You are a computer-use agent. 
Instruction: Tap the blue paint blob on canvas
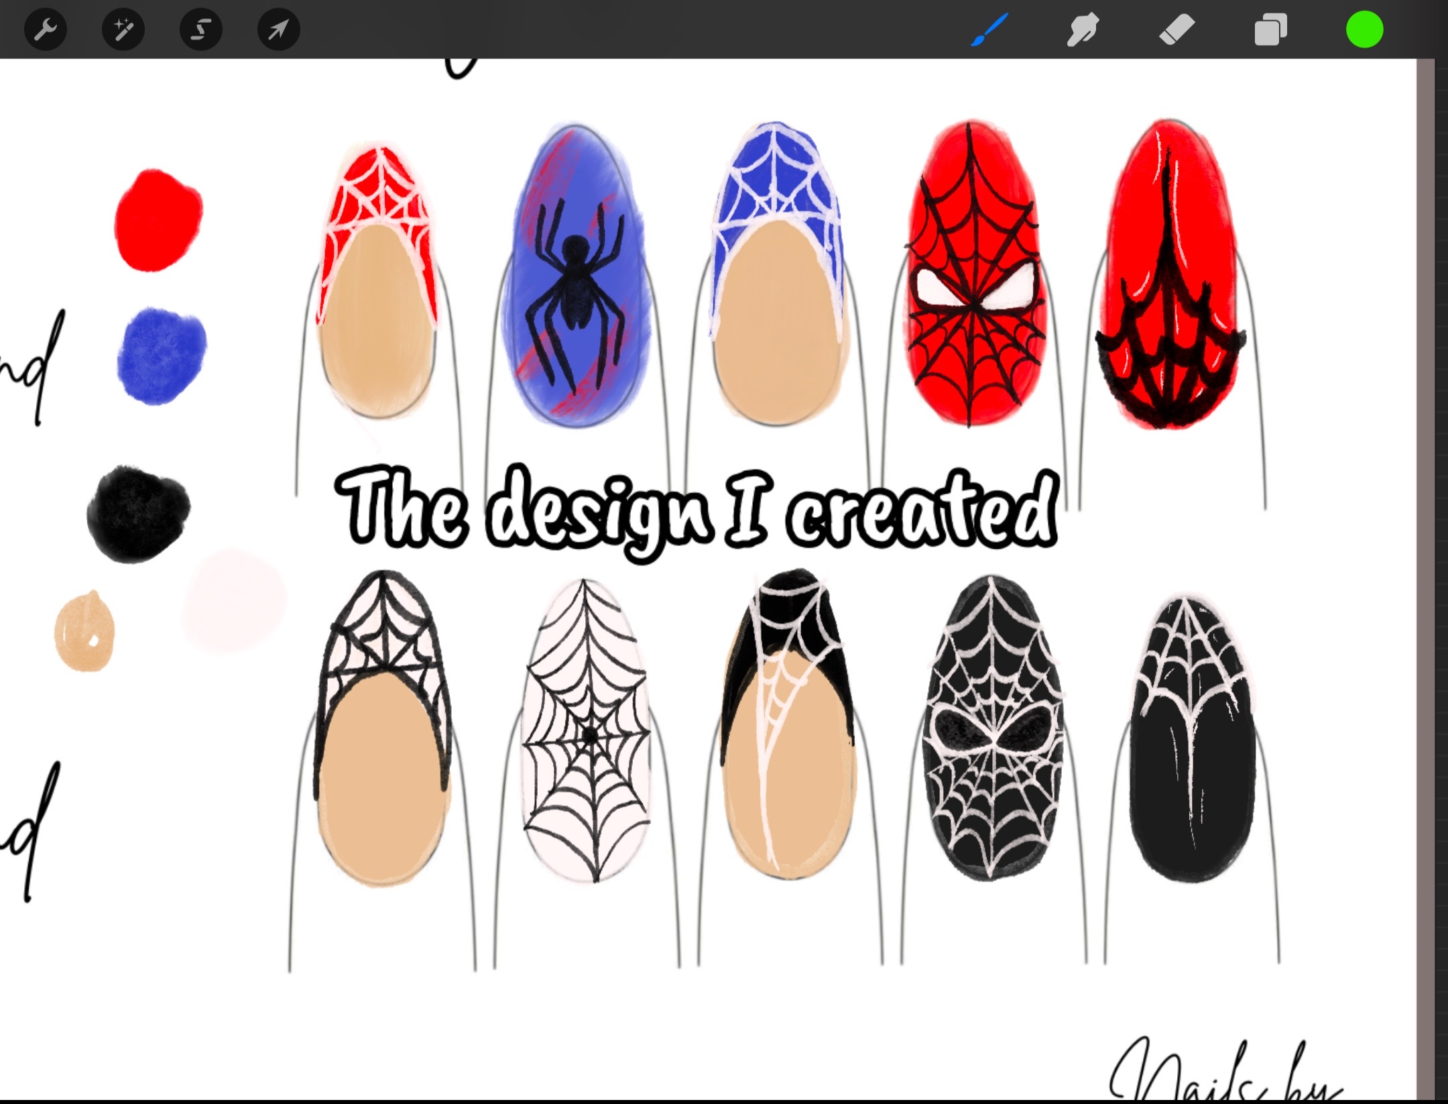(x=162, y=356)
